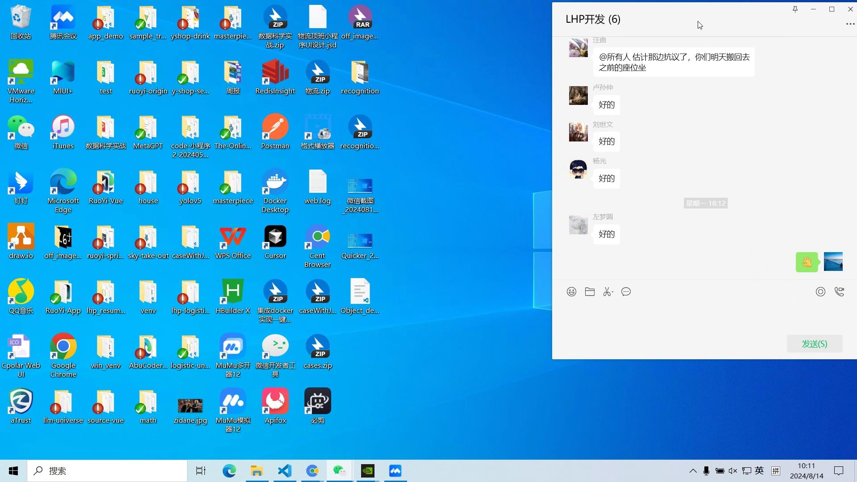Viewport: 857px width, 482px height.
Task: Select the screenshot scissors tool
Action: pos(608,292)
